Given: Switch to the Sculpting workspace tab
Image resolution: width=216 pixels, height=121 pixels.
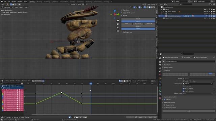Looking at the screenshot, I should click(x=47, y=2).
